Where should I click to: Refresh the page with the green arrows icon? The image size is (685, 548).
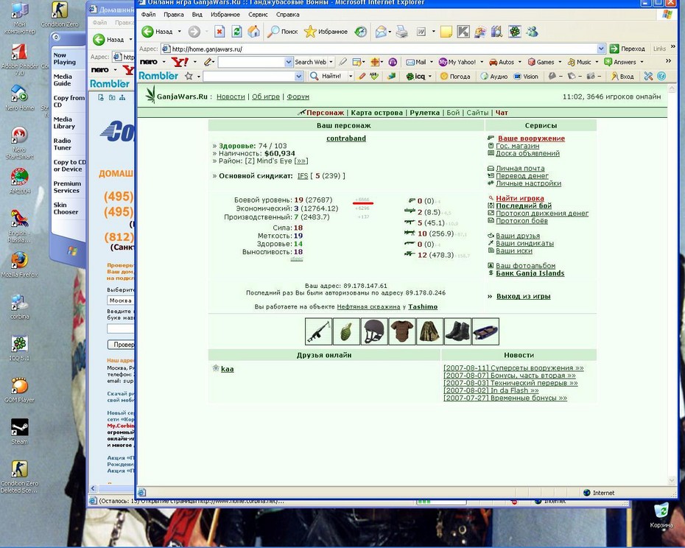pyautogui.click(x=236, y=32)
